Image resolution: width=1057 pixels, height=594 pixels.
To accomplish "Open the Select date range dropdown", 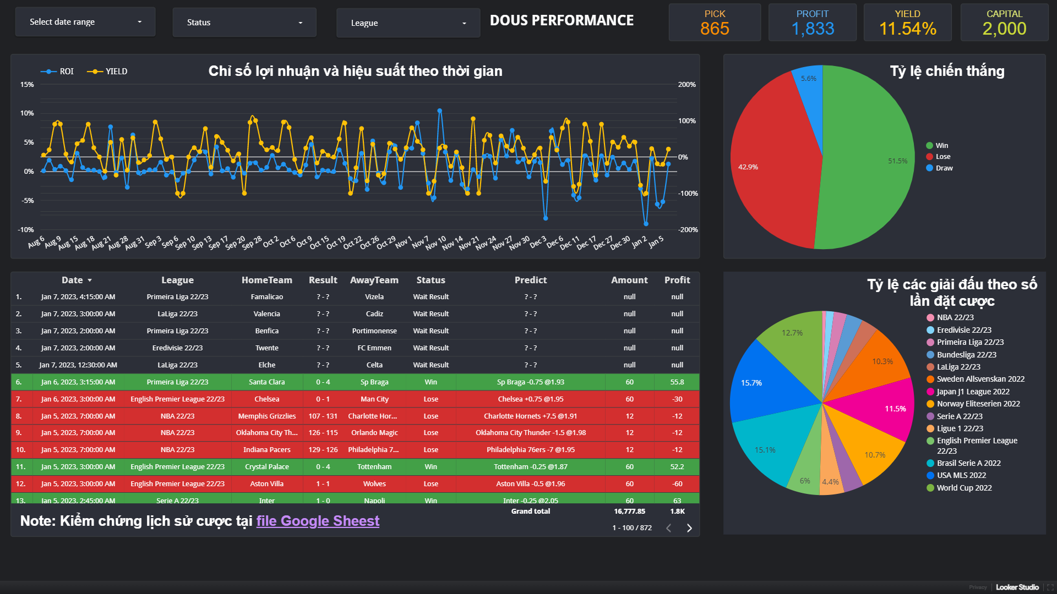I will click(x=85, y=22).
